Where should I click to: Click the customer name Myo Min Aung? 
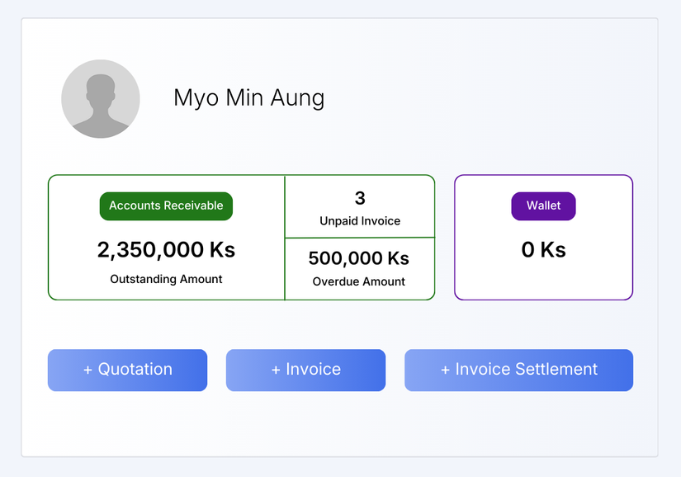tap(248, 98)
